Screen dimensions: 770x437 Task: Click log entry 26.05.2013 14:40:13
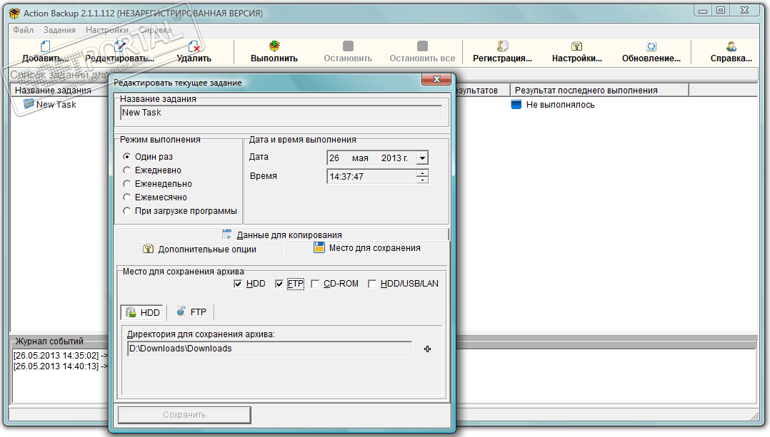(x=61, y=366)
